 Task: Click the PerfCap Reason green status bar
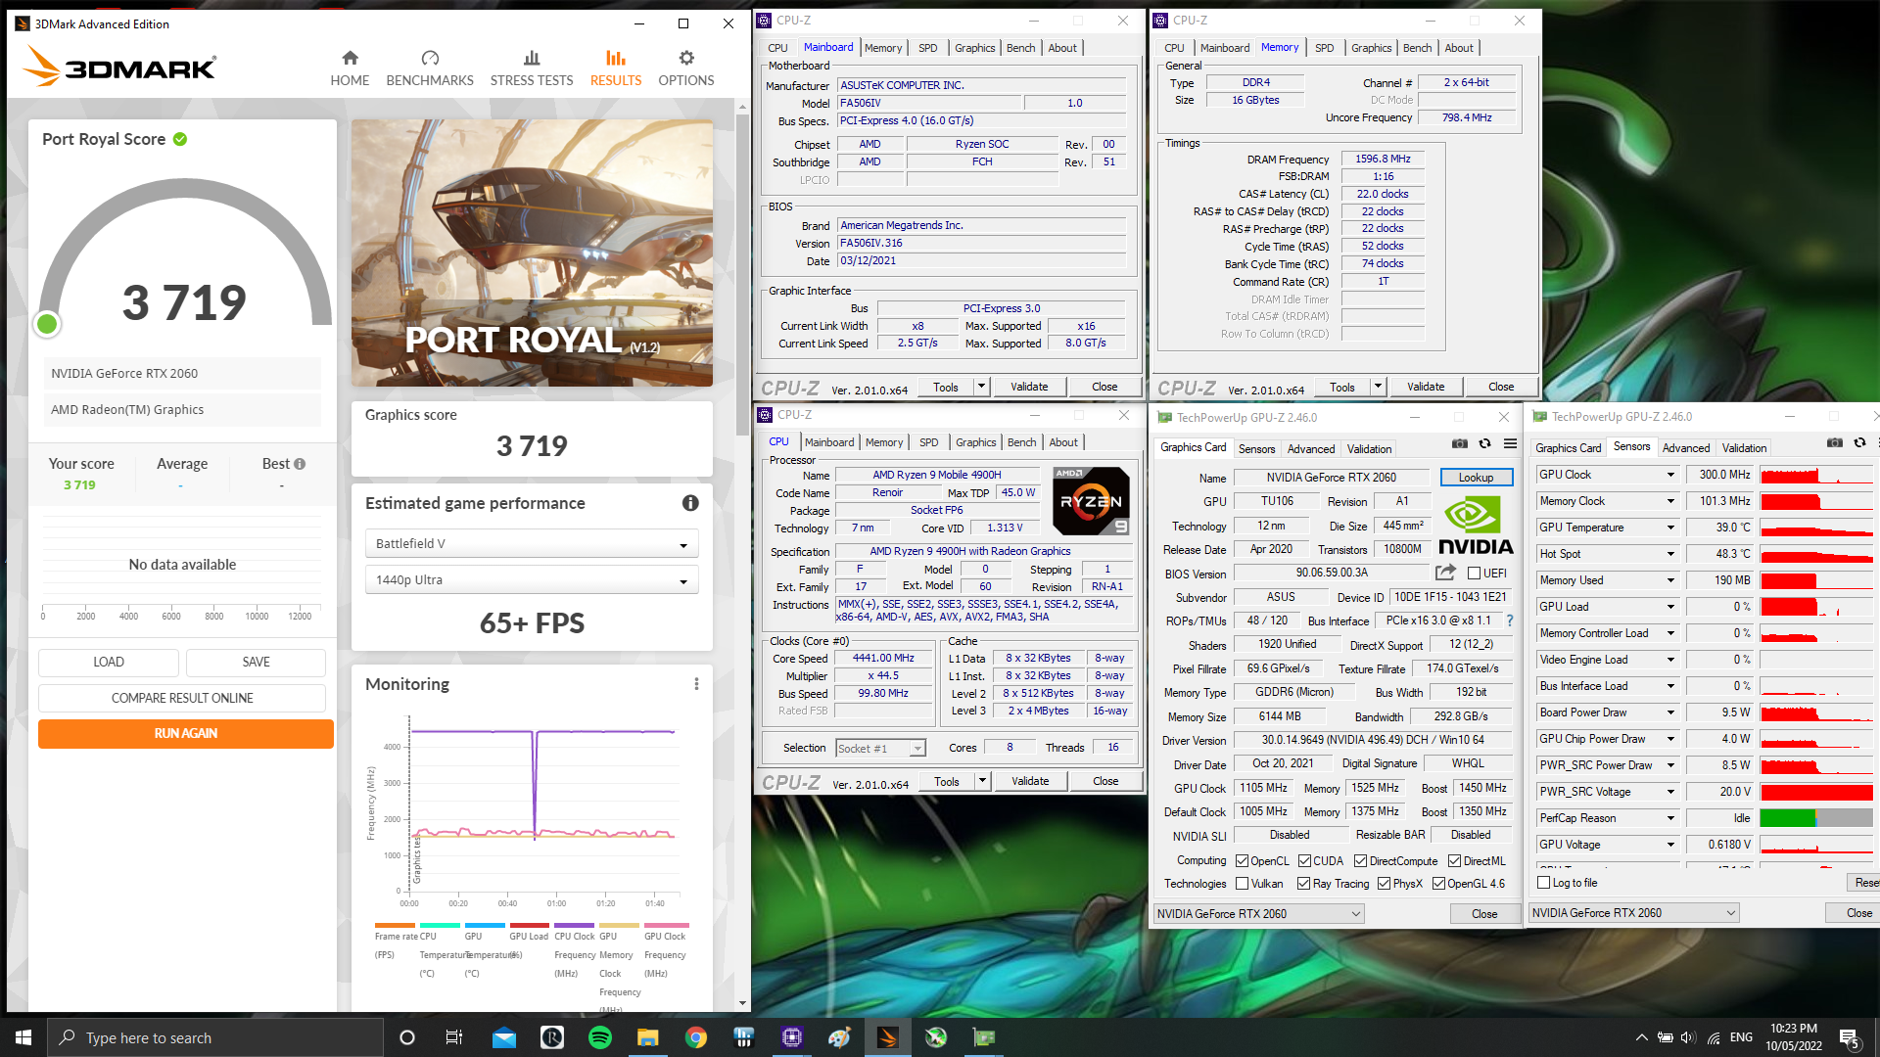(x=1787, y=818)
